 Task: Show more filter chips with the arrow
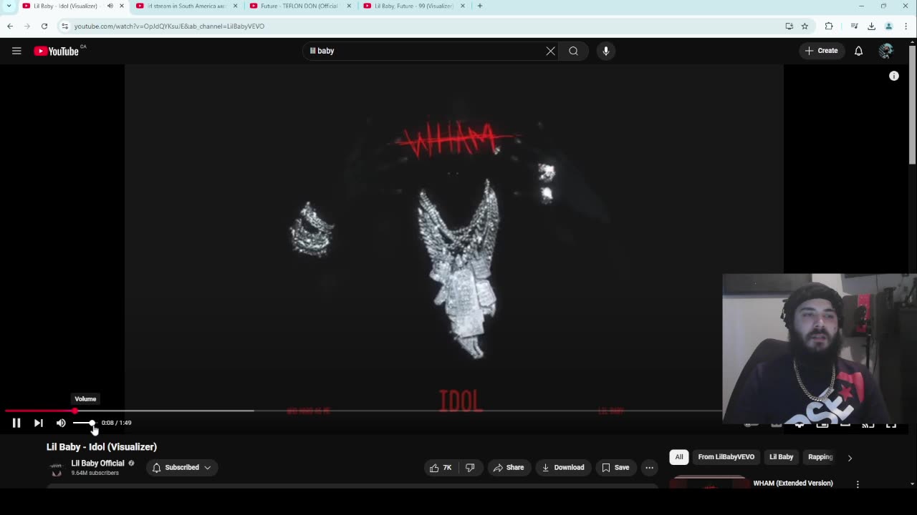850,458
